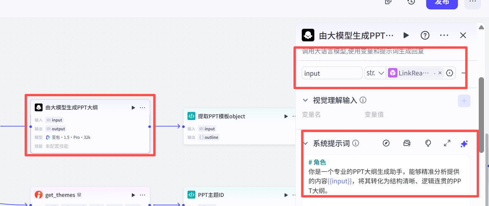Screen dimensions: 489x206
Task: Click str.input tag on 提取PPT模板object node
Action: click(207, 129)
